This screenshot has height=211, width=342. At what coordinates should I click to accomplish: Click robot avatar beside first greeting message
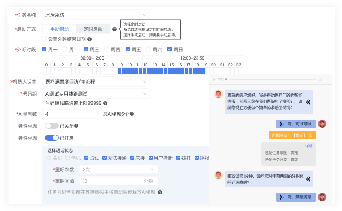pyautogui.click(x=219, y=95)
